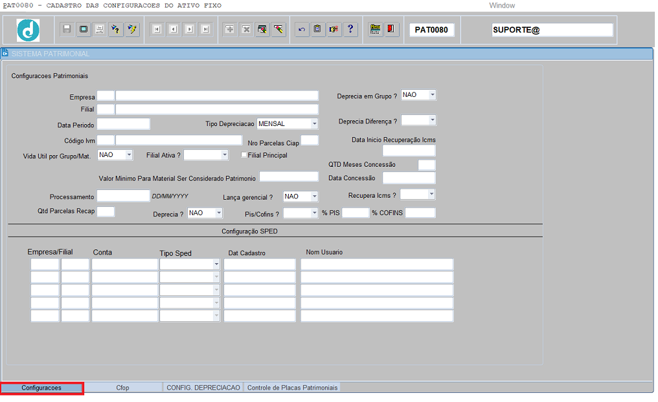Click first-row Dat Cadastro field

(260, 264)
